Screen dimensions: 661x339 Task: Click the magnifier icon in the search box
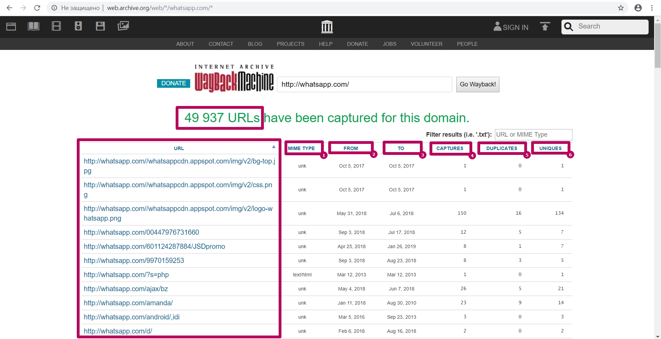569,27
